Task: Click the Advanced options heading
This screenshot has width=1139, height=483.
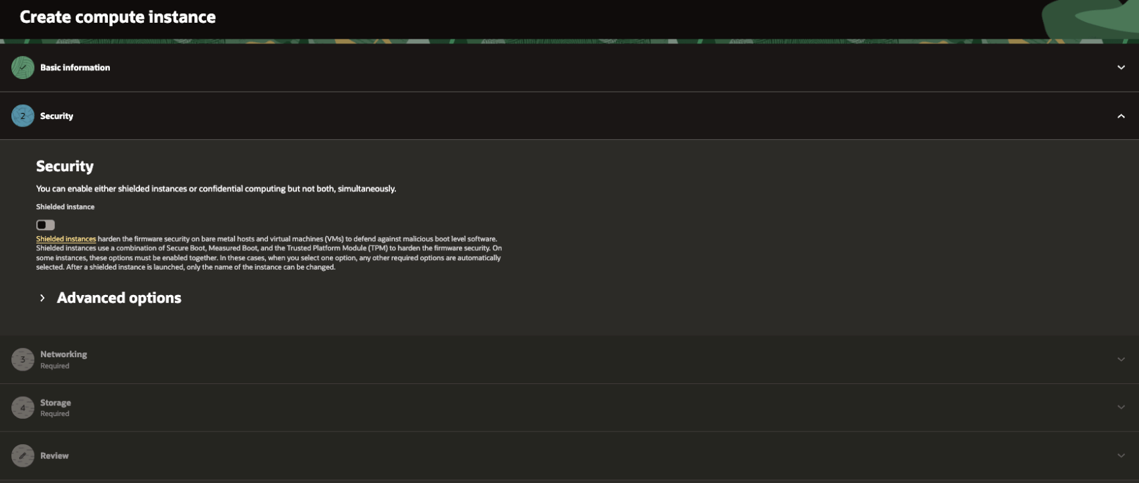Action: [x=119, y=298]
